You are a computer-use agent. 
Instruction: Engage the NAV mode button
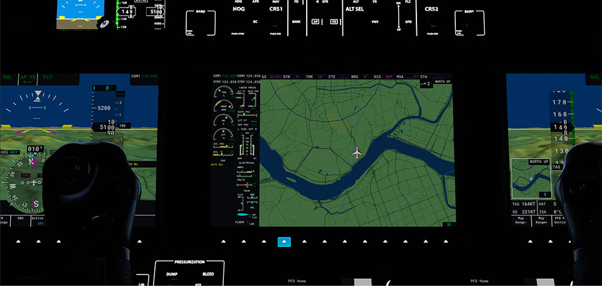[276, 1]
